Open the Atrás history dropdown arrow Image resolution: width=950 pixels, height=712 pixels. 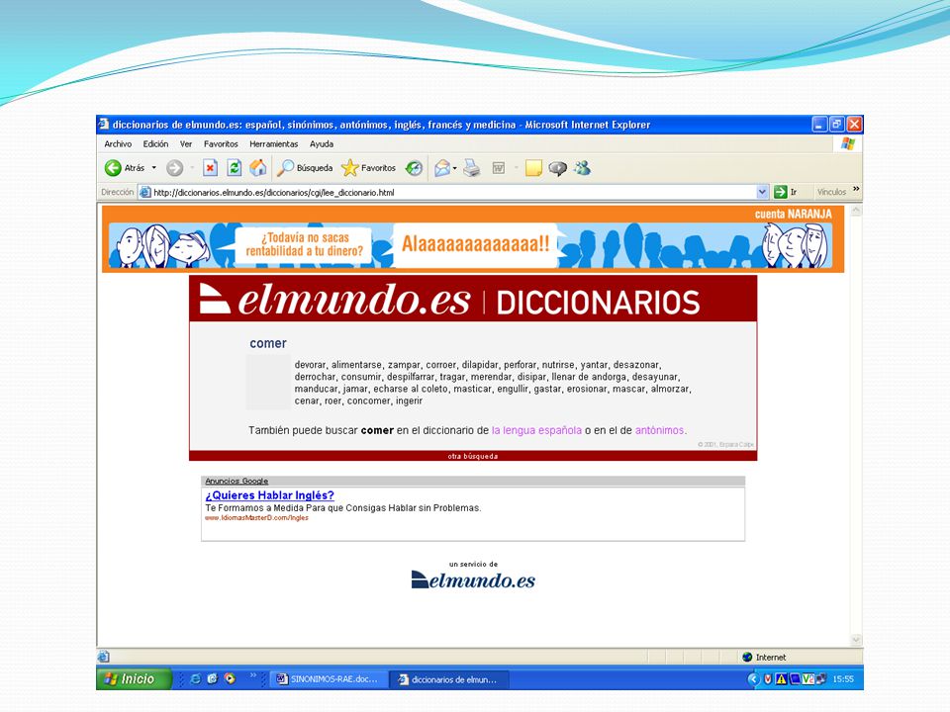(154, 168)
